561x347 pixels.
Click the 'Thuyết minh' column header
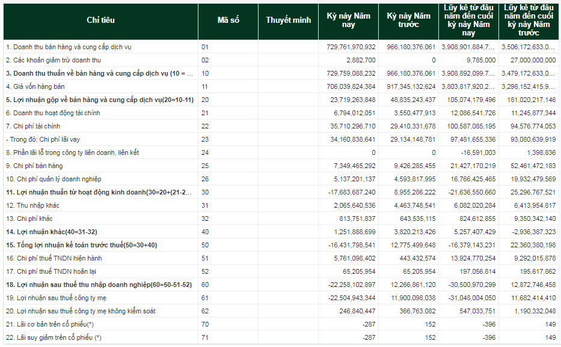289,20
